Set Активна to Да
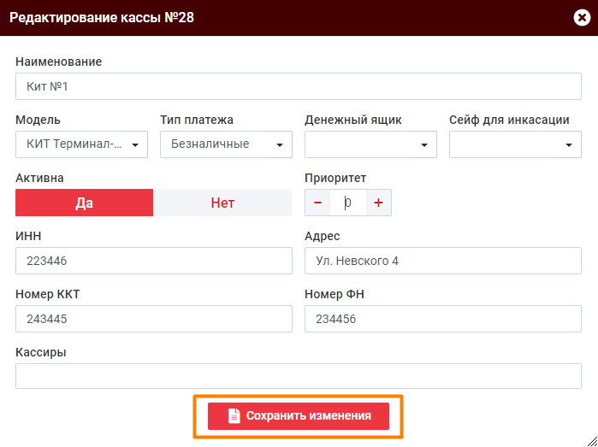Image resolution: width=598 pixels, height=447 pixels. click(x=84, y=203)
